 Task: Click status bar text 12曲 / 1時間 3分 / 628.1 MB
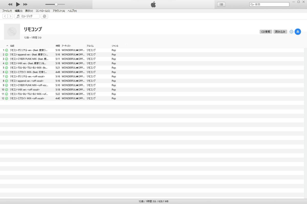tap(153, 201)
